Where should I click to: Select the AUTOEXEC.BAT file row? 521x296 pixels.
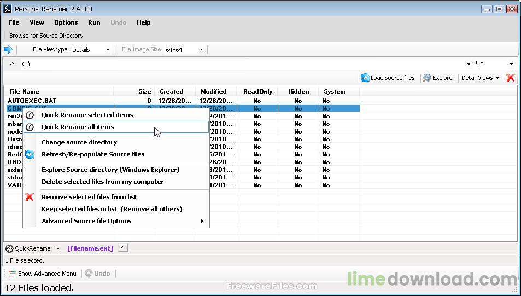[183, 101]
